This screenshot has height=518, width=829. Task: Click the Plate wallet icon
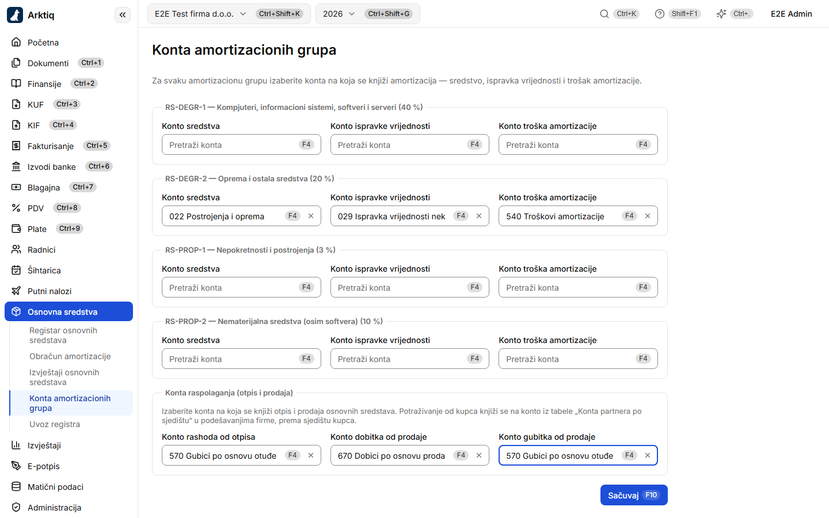coord(16,228)
